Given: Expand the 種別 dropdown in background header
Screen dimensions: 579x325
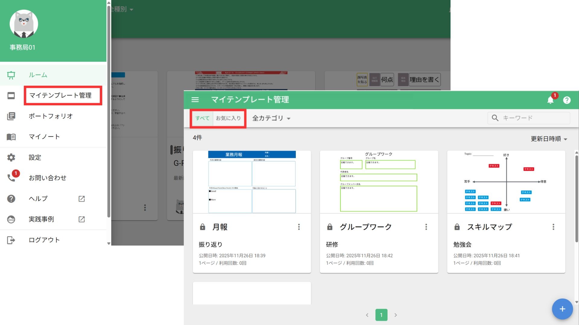Looking at the screenshot, I should 122,9.
